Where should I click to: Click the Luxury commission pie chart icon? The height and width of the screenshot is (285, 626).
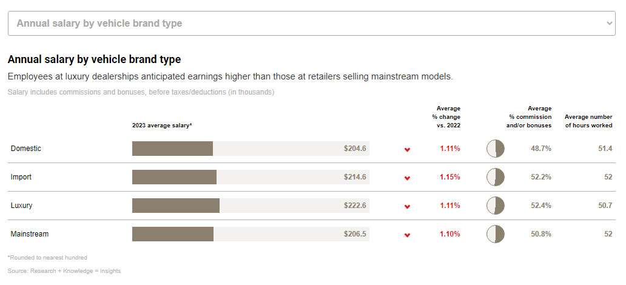click(496, 206)
